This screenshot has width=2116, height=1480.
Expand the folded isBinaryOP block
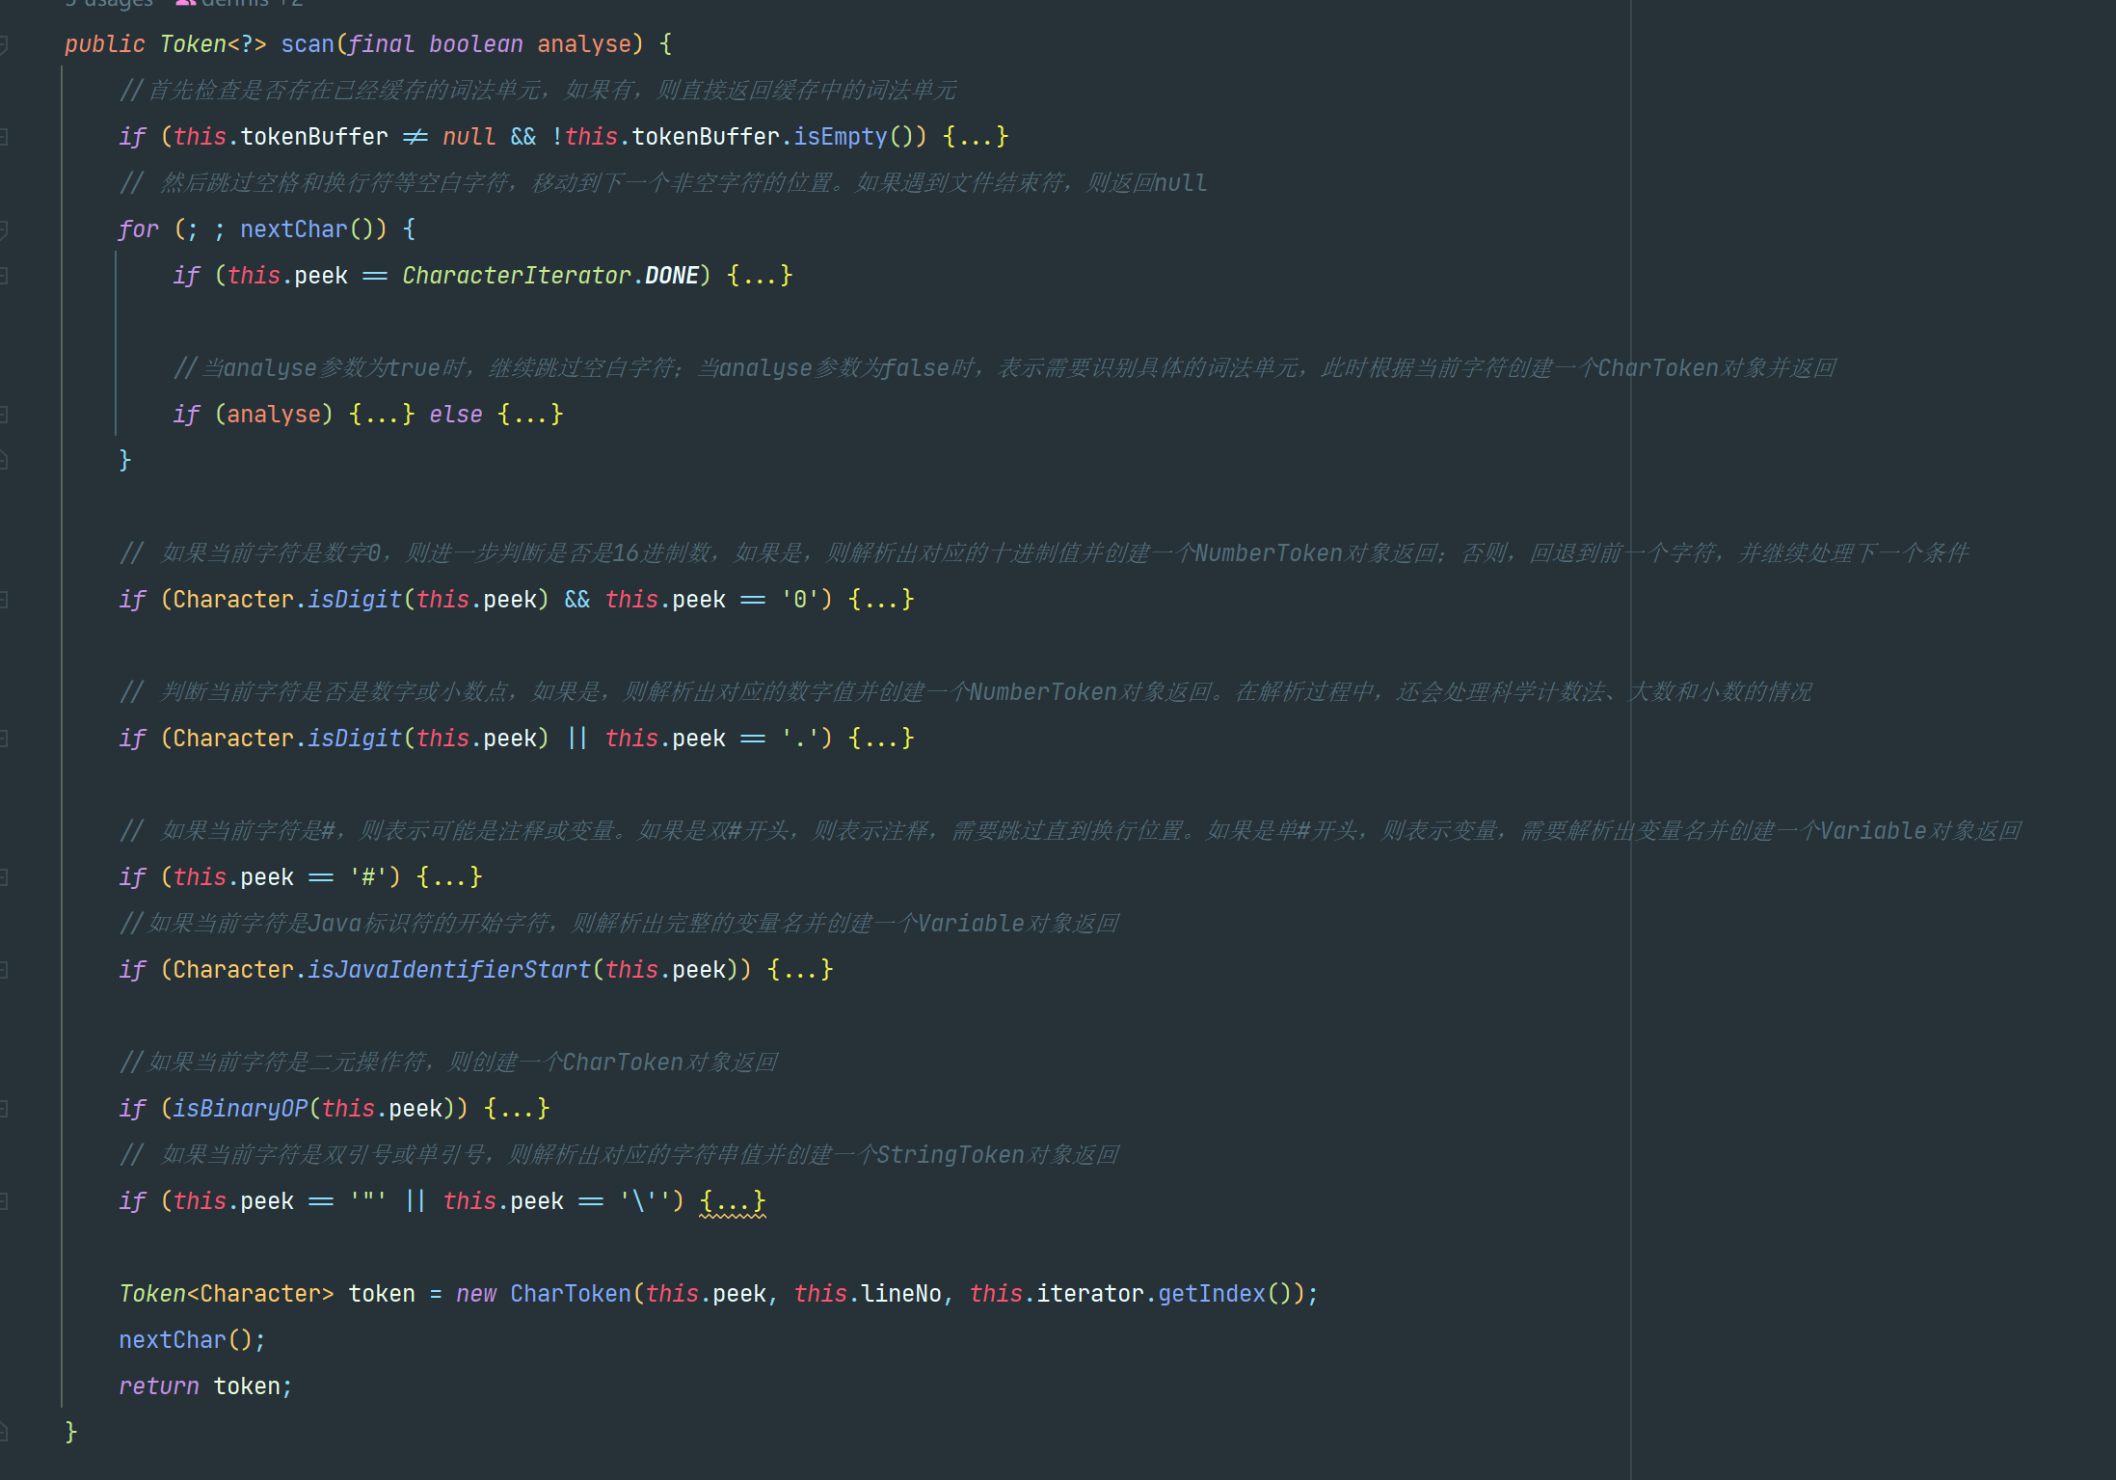pos(518,1108)
